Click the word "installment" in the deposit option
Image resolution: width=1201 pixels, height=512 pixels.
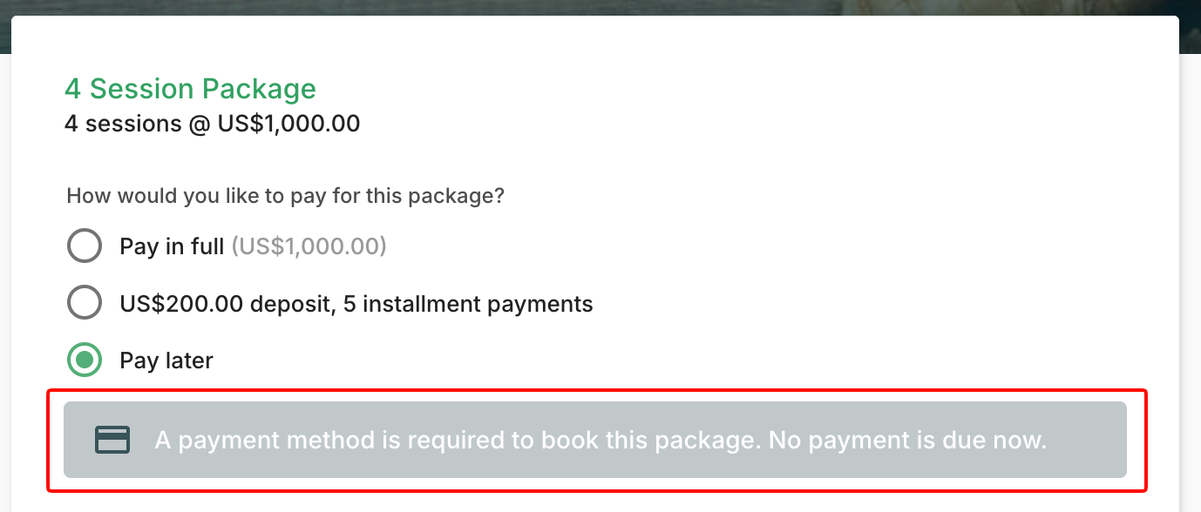[x=435, y=304]
